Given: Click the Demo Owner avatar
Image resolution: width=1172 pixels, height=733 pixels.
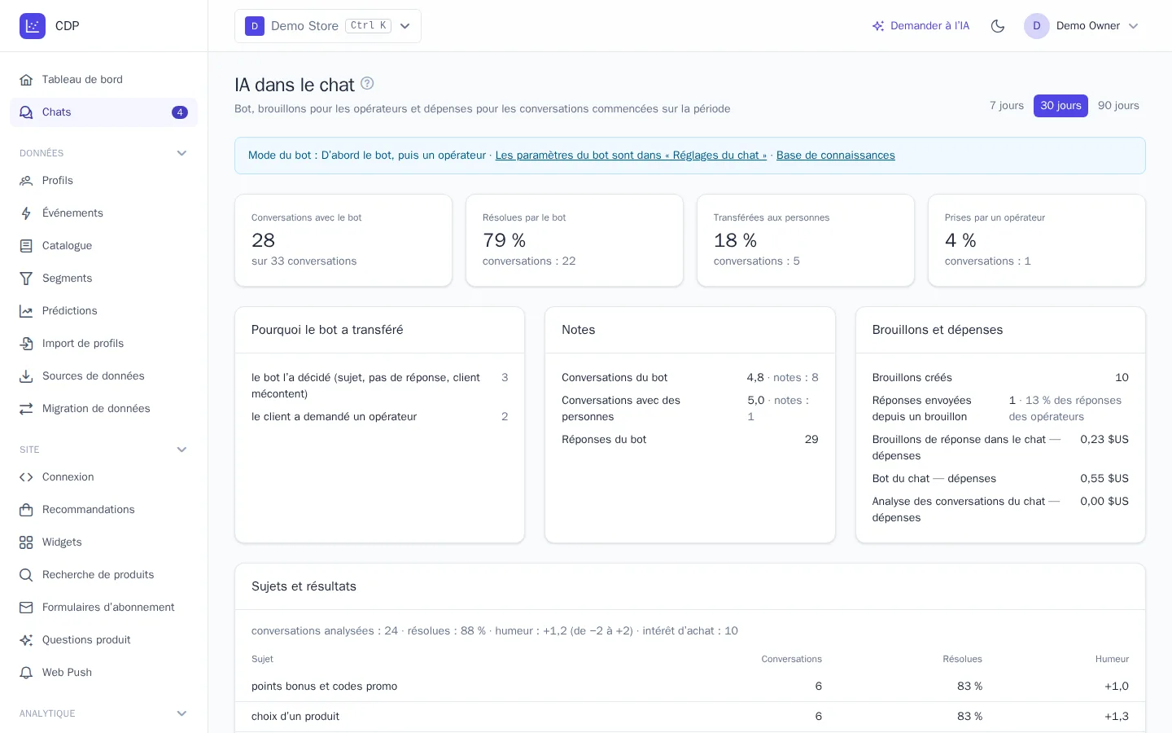Looking at the screenshot, I should [x=1037, y=26].
